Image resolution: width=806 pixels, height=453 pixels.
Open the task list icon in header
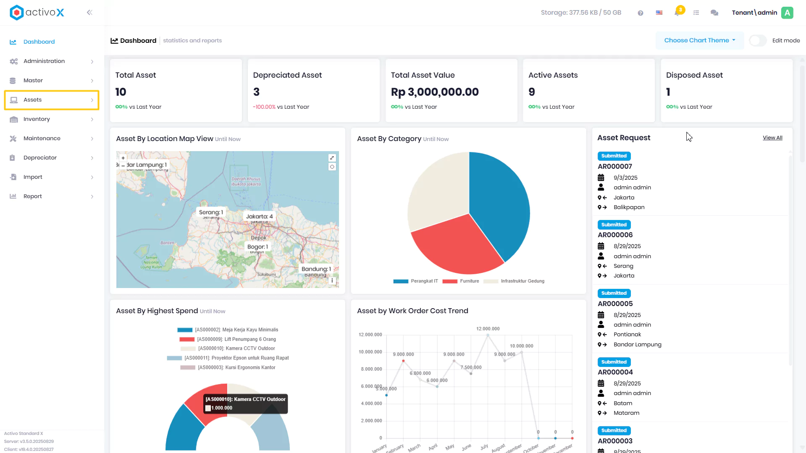[696, 13]
